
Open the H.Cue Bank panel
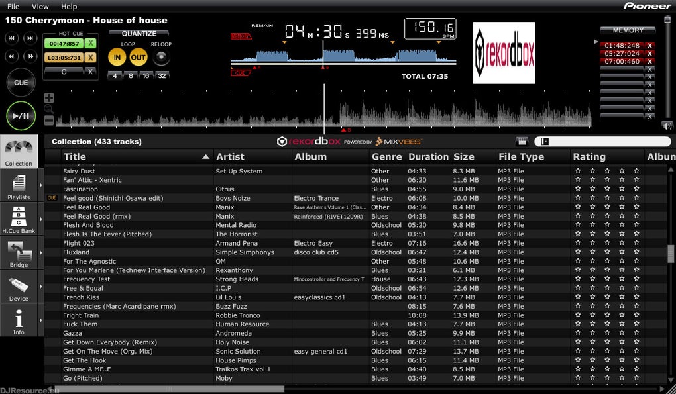click(19, 219)
